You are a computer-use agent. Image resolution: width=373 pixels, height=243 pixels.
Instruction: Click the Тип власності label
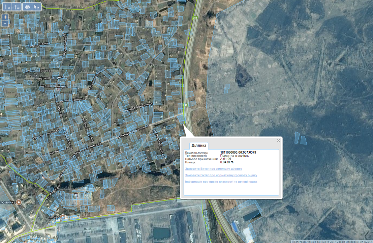tap(196, 156)
